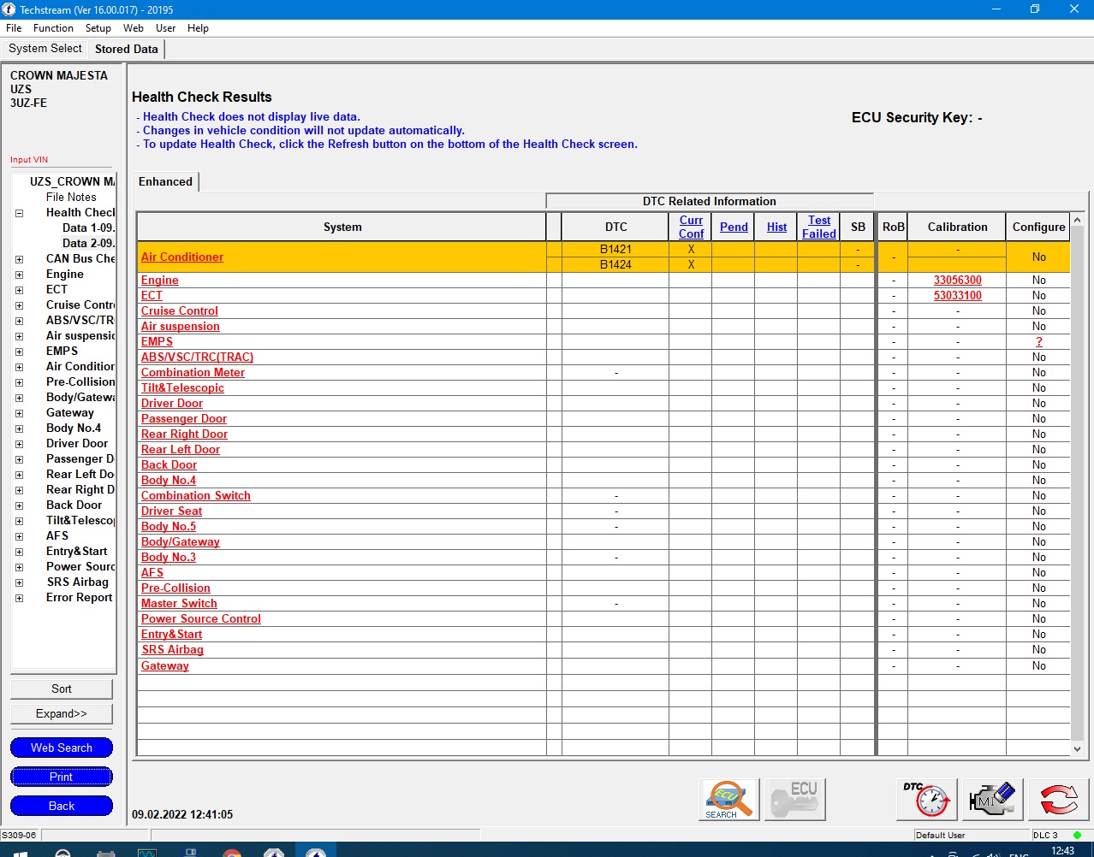Viewport: 1094px width, 857px height.
Task: Expand the Engine node in sidebar tree
Action: pyautogui.click(x=19, y=275)
